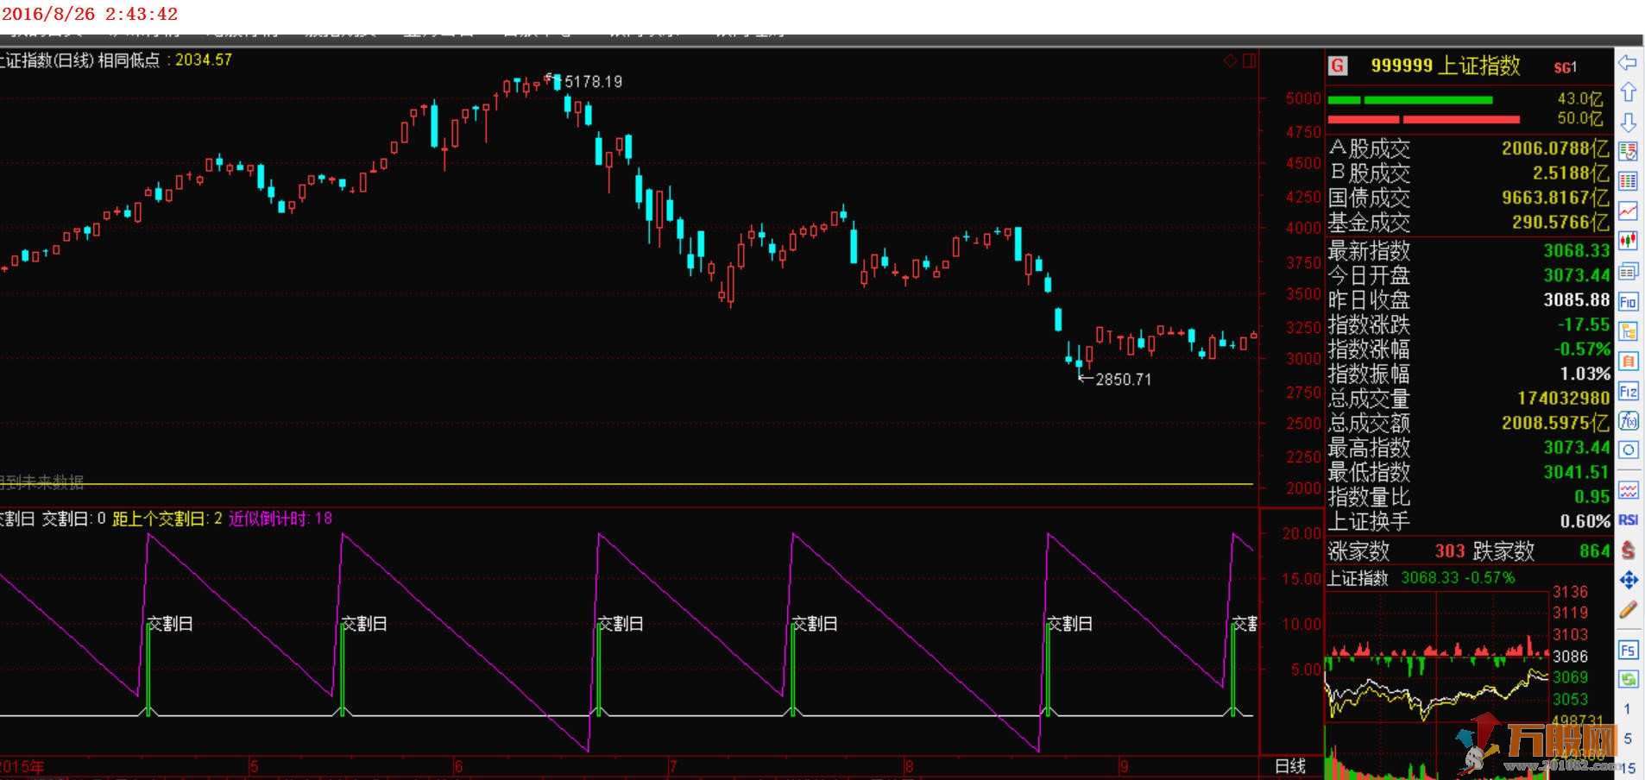This screenshot has width=1645, height=780.
Task: Click the red diamond icon at chart corner
Action: pyautogui.click(x=1231, y=60)
